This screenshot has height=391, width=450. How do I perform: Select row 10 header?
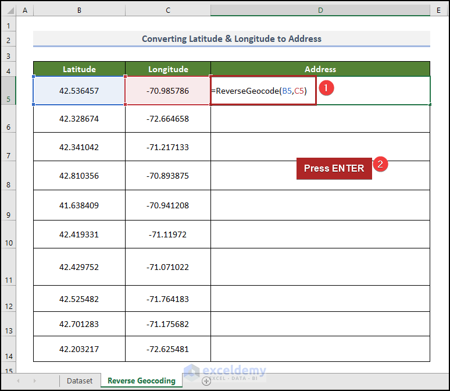pyautogui.click(x=8, y=234)
